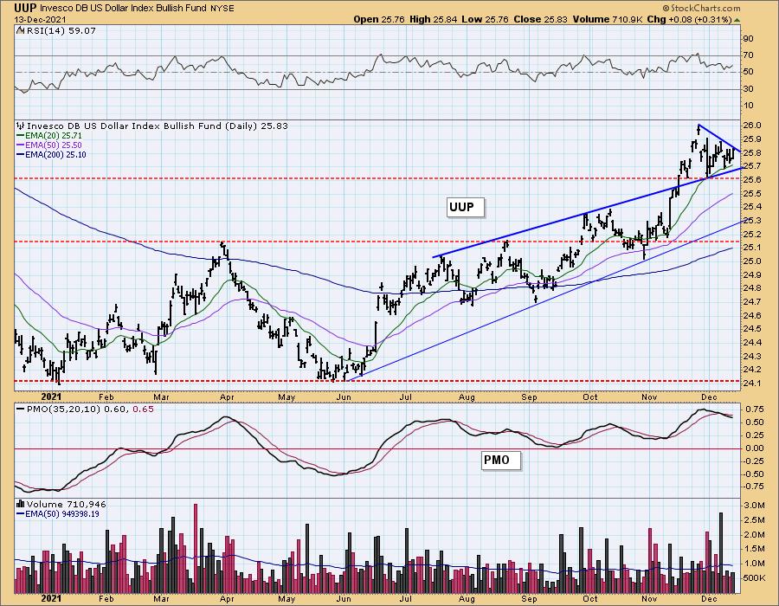
Task: Click the Dec month label below volume
Action: click(710, 598)
